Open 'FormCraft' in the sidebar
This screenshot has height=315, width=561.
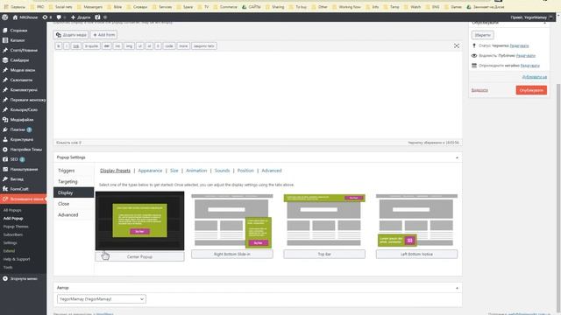tap(19, 189)
